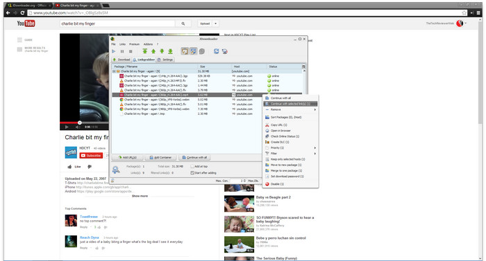Move selected link down one position
The width and height of the screenshot is (486, 261).
tap(162, 51)
